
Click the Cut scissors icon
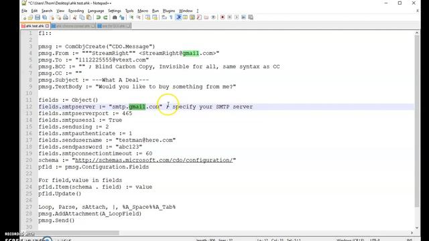click(x=74, y=17)
